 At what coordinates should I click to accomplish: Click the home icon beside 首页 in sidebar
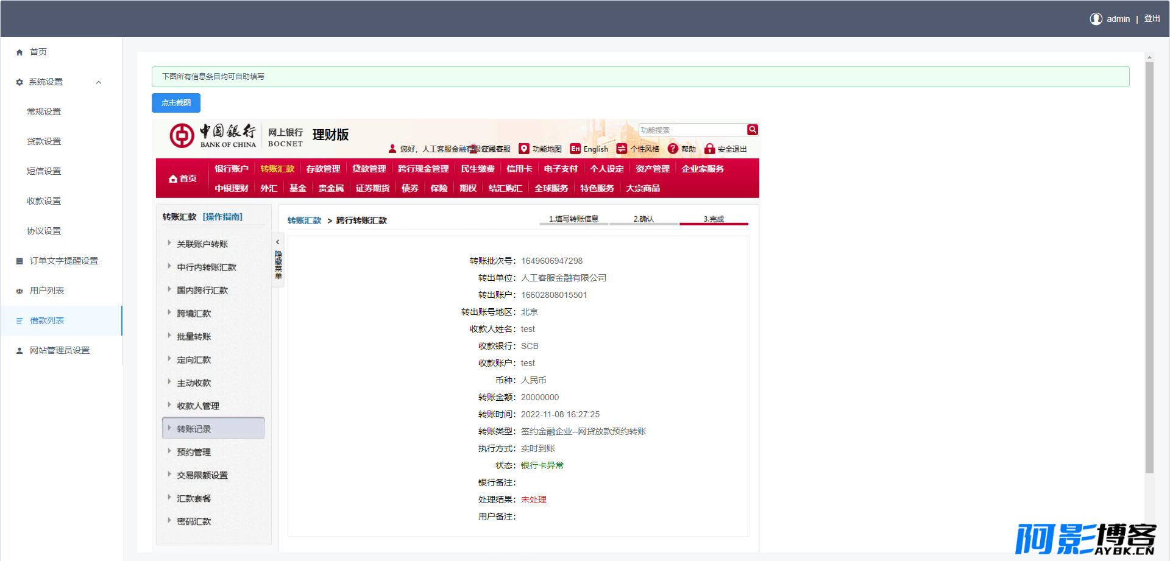(x=19, y=52)
